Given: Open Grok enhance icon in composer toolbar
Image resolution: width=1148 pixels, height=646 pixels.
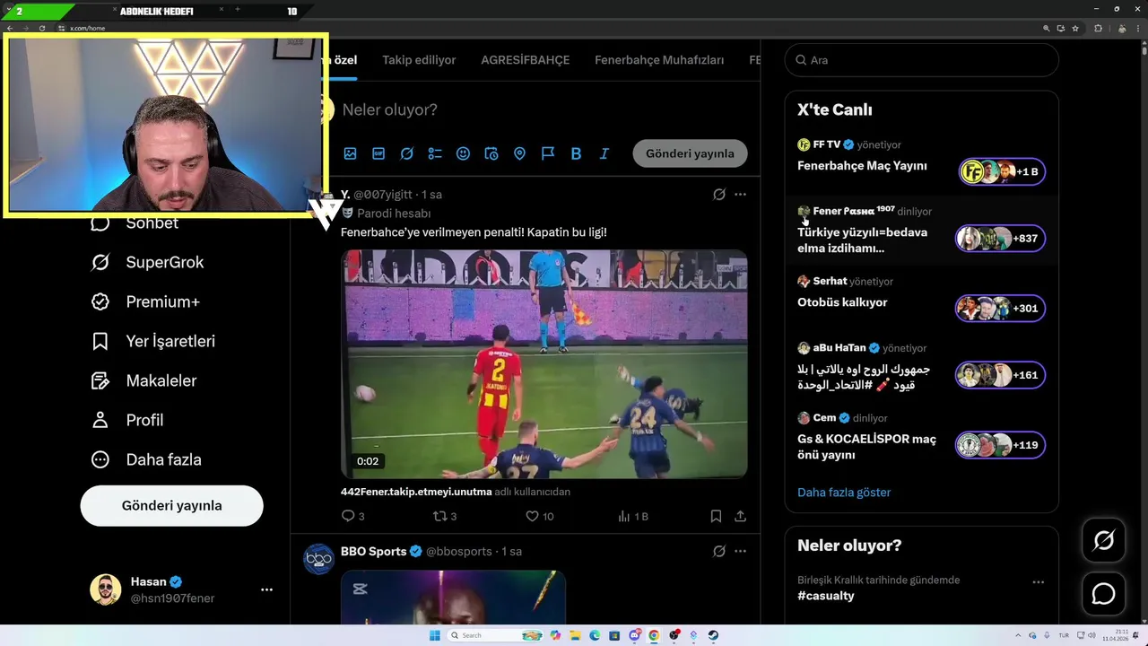Looking at the screenshot, I should (406, 153).
